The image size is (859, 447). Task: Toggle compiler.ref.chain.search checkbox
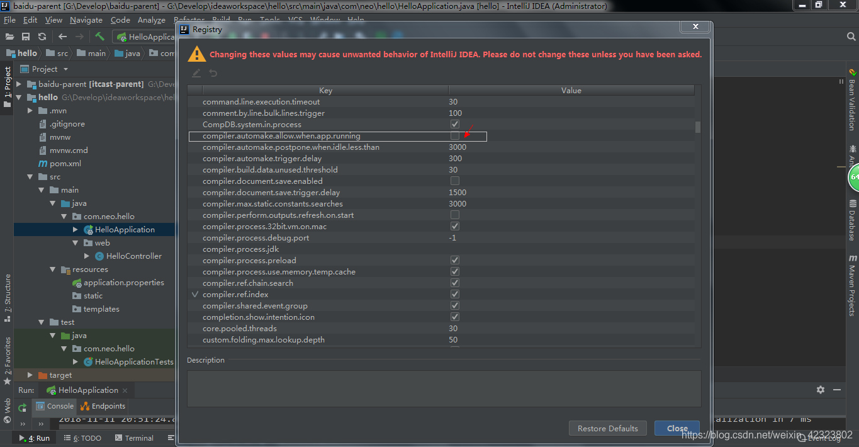click(455, 283)
